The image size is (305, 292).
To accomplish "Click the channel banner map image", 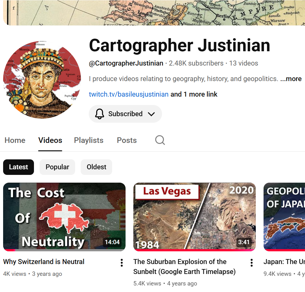I will point(153,12).
